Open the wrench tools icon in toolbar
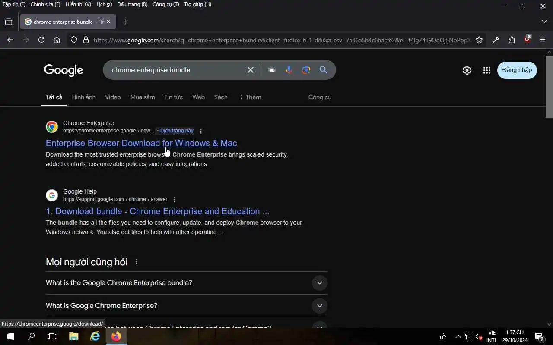Image resolution: width=553 pixels, height=345 pixels. (496, 40)
